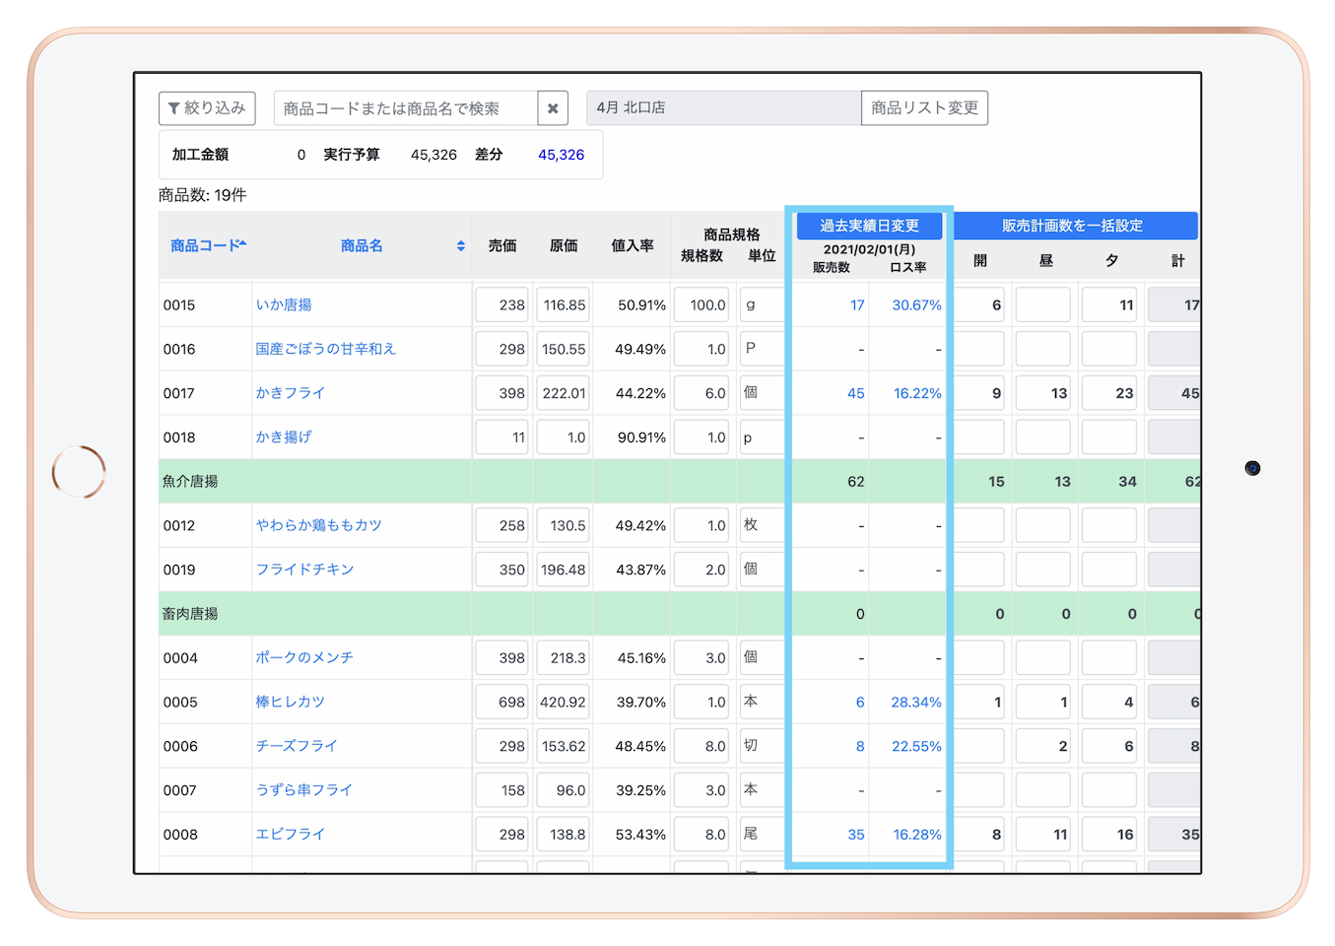
Task: Click 販売計画数を一括設定 button
Action: pyautogui.click(x=1075, y=226)
